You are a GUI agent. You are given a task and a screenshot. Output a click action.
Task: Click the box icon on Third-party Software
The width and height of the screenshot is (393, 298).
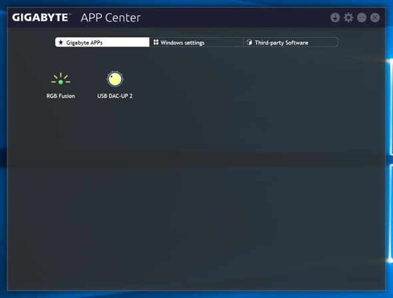coord(249,42)
